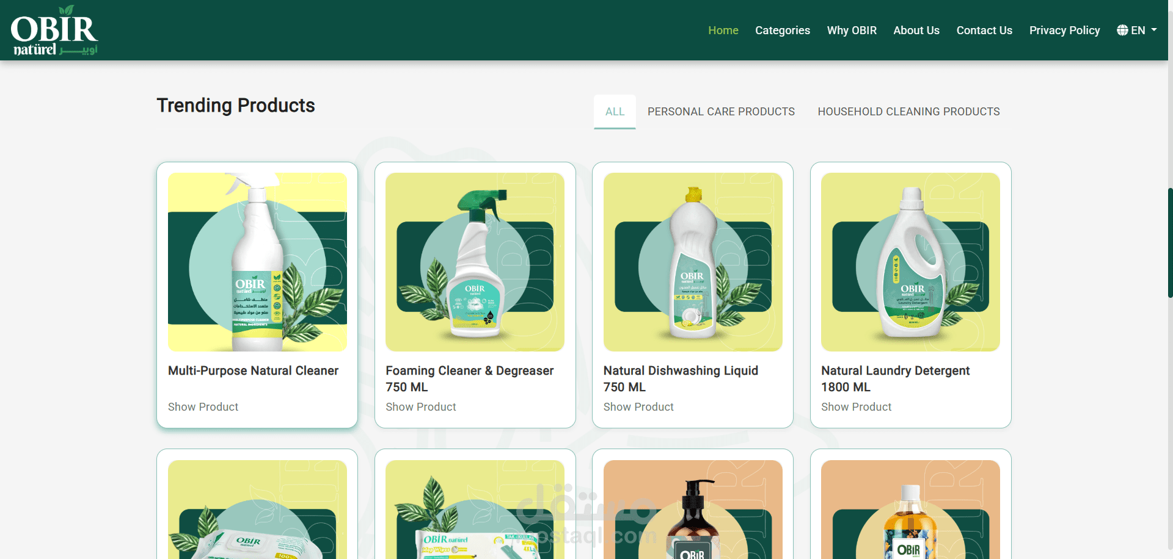1173x559 pixels.
Task: Navigate to About Us
Action: [x=916, y=31]
